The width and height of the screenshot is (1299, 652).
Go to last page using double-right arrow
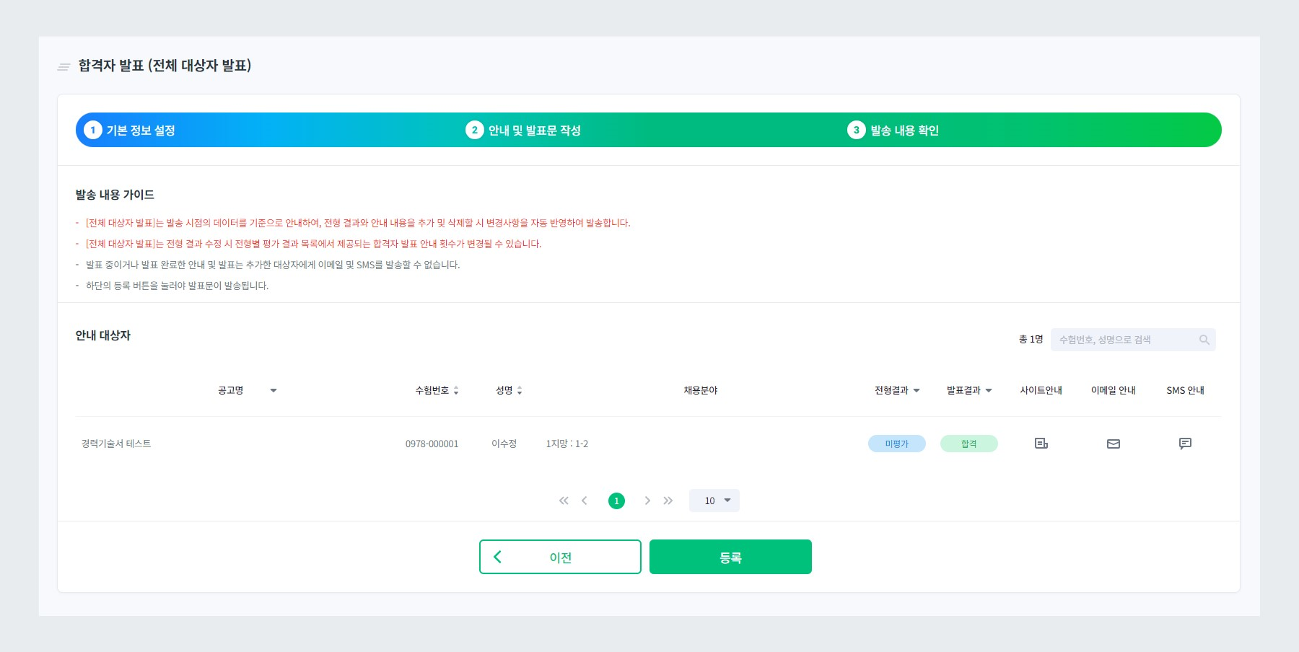tap(668, 500)
